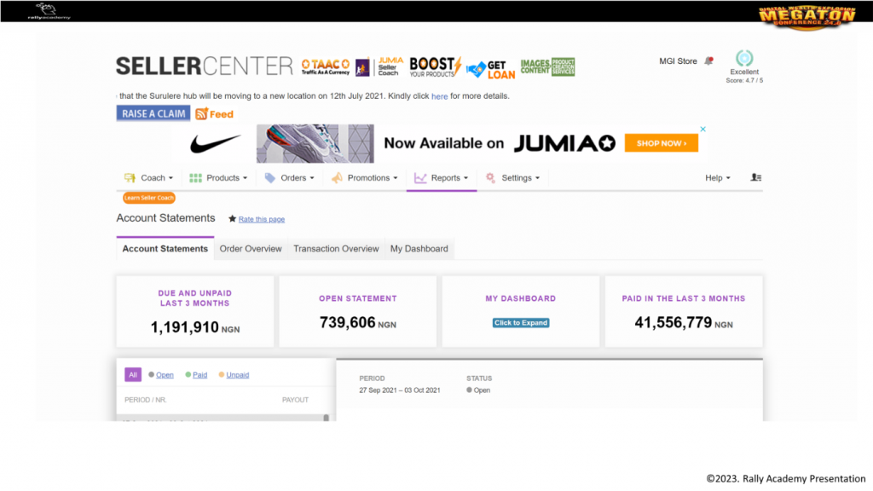This screenshot has width=873, height=491.
Task: Click the Open status indicator in details
Action: (x=478, y=390)
